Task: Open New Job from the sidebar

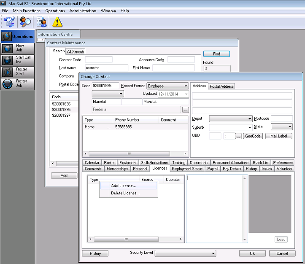Action: [17, 48]
